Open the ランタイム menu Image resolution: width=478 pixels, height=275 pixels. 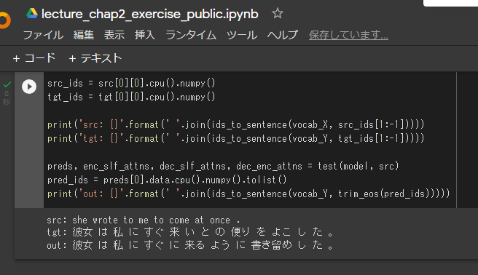191,35
